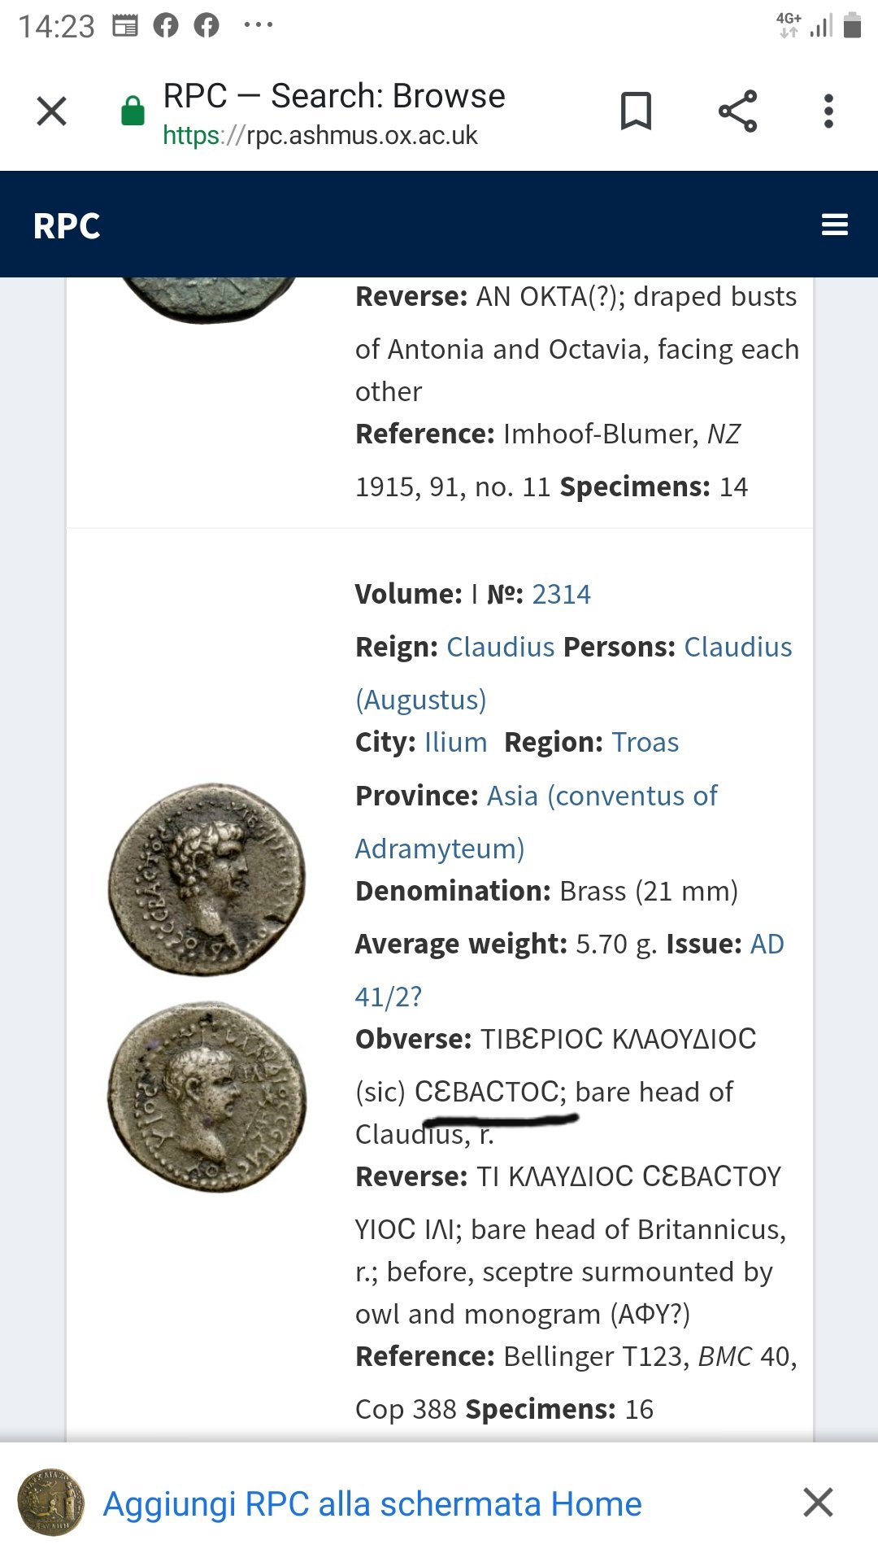Open the share icon

point(737,111)
